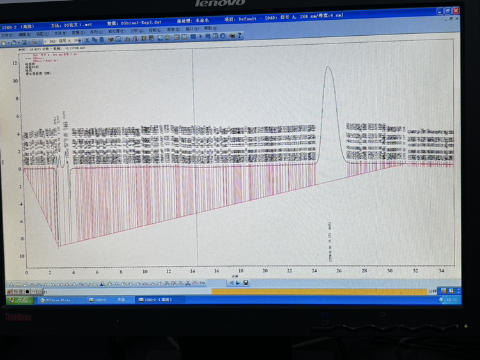Expand the arrow next to Open icon
This screenshot has height=360, width=480.
pyautogui.click(x=17, y=40)
